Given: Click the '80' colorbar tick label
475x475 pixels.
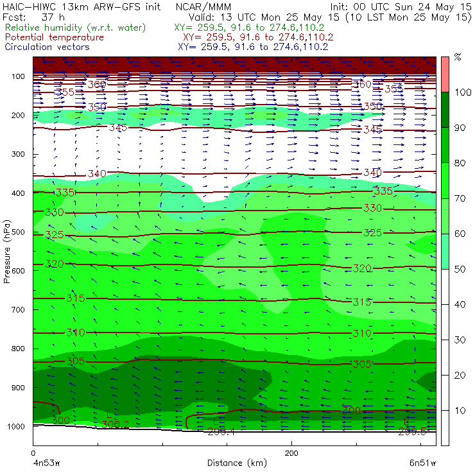Looking at the screenshot, I should (x=460, y=163).
